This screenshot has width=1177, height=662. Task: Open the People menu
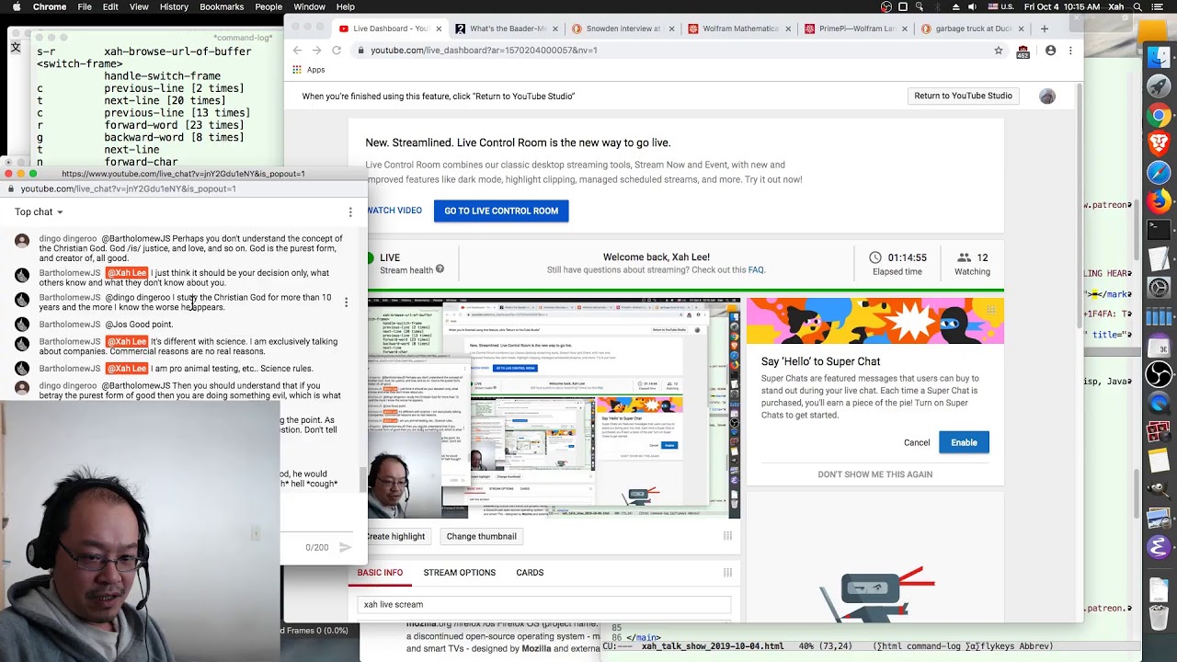point(269,6)
